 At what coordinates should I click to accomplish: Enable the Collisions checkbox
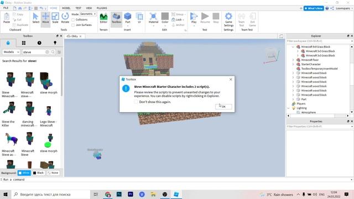click(73, 20)
